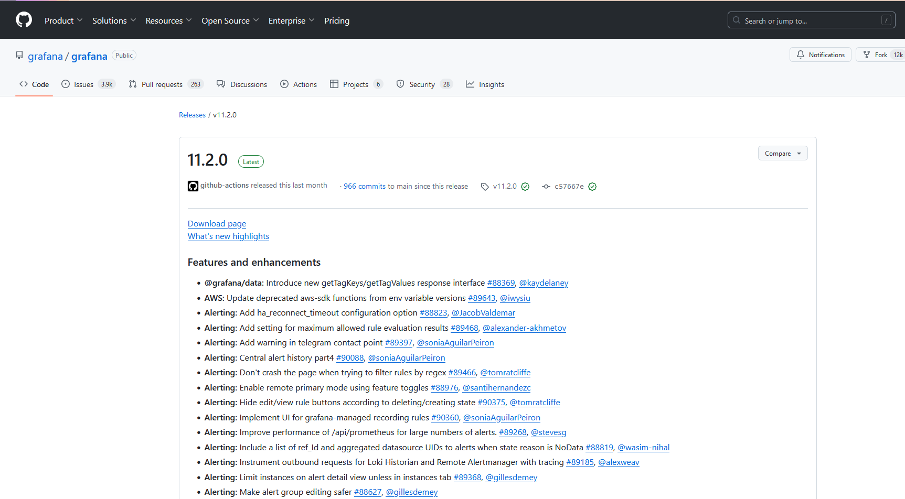
Task: Open pull request #88823
Action: (433, 313)
